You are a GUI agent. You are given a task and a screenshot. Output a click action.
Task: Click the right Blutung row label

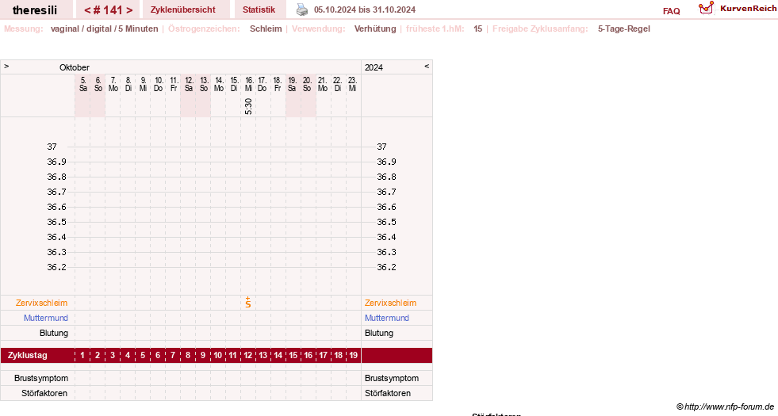point(379,334)
